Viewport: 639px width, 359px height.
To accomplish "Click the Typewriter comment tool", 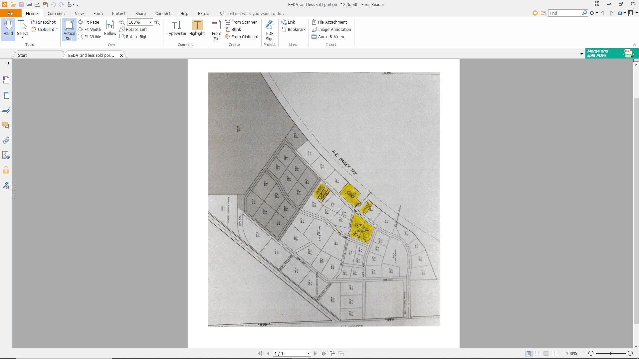I will (176, 28).
